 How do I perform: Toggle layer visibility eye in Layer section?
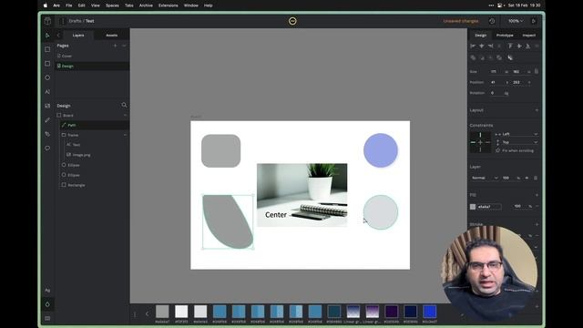pyautogui.click(x=527, y=178)
